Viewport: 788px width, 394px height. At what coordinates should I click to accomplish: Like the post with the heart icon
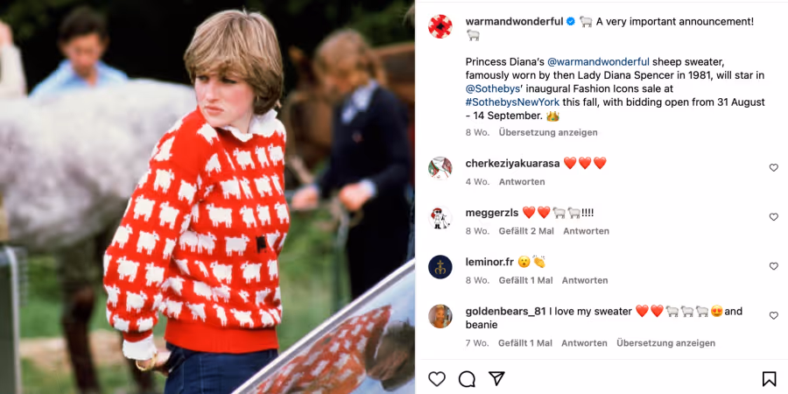click(437, 379)
